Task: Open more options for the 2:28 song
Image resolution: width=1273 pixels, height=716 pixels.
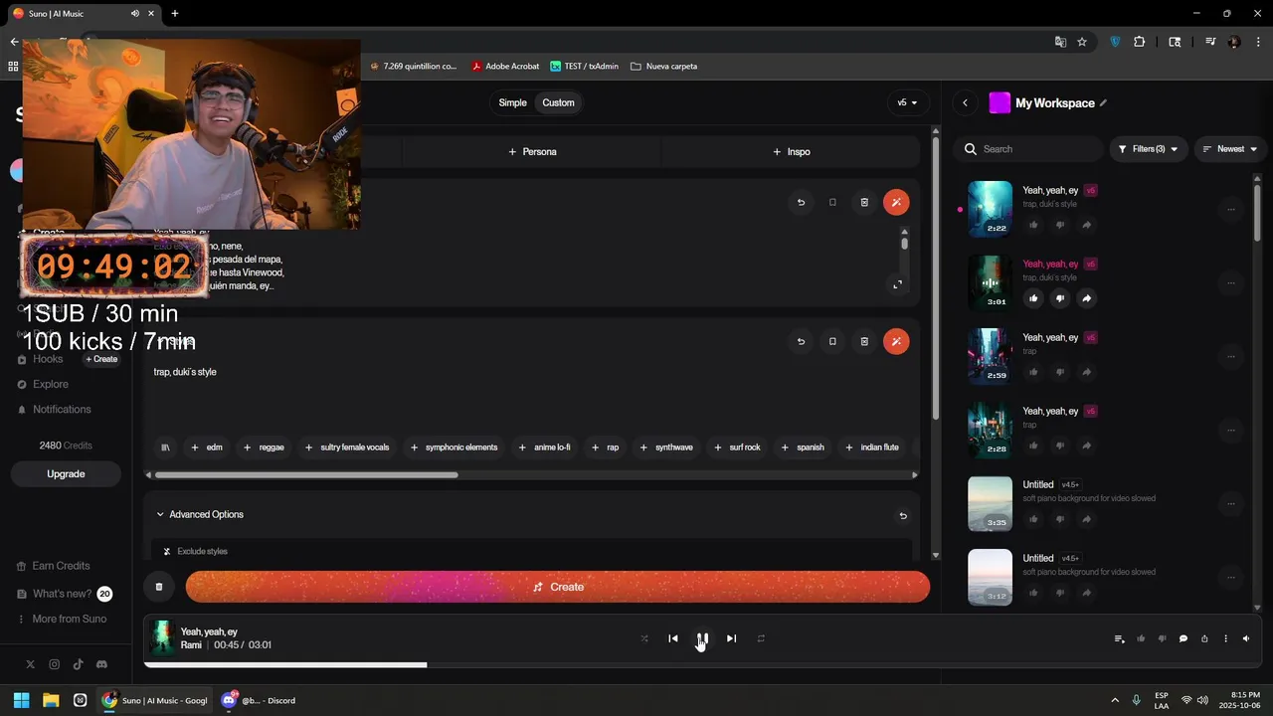Action: (x=1231, y=430)
